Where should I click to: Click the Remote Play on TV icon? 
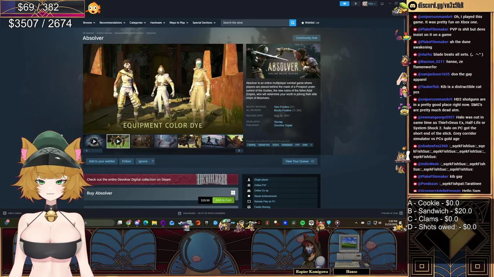click(249, 201)
